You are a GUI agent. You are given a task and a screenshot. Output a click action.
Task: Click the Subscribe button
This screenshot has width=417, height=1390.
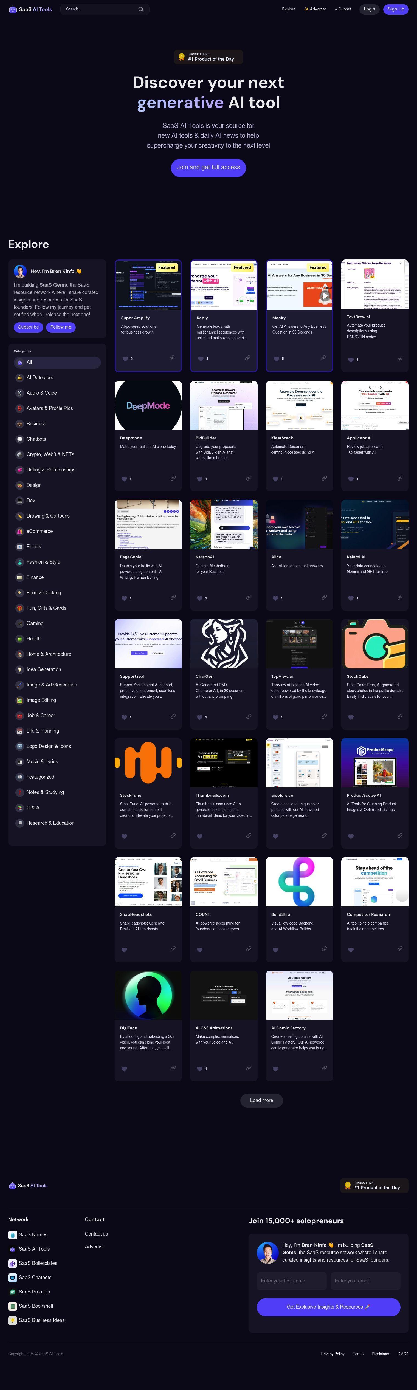(29, 327)
